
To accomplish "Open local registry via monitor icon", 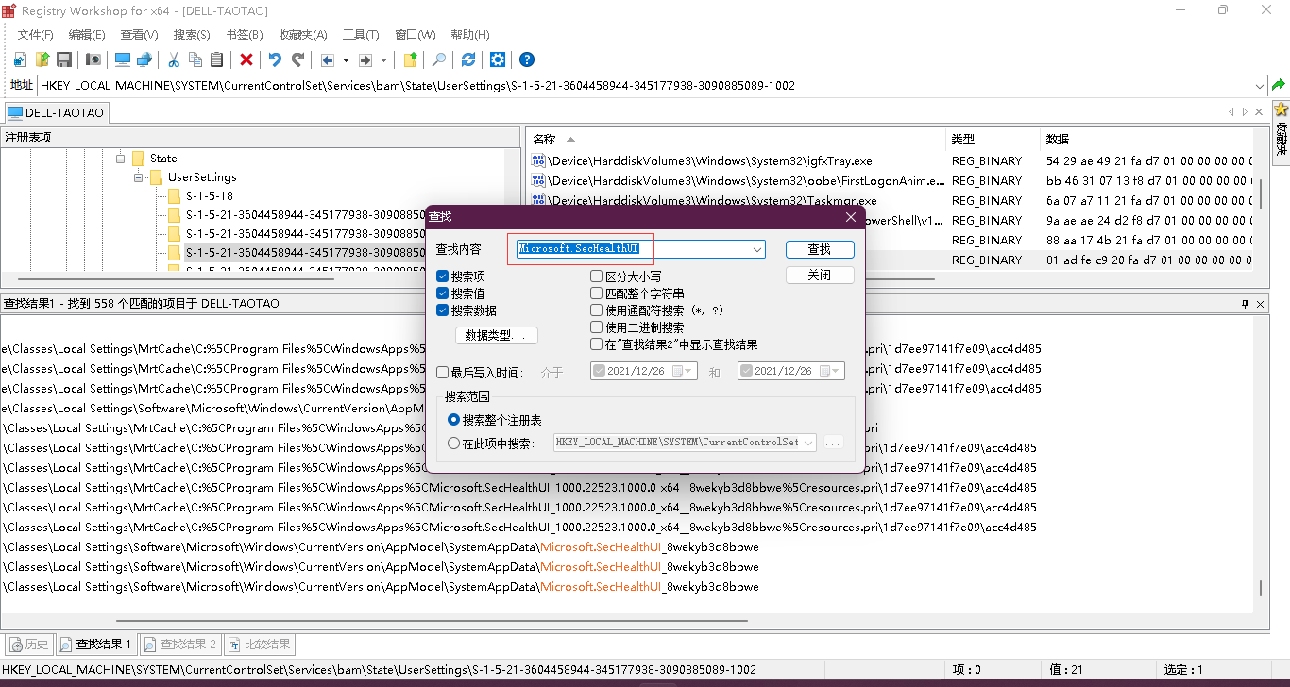I will click(123, 59).
